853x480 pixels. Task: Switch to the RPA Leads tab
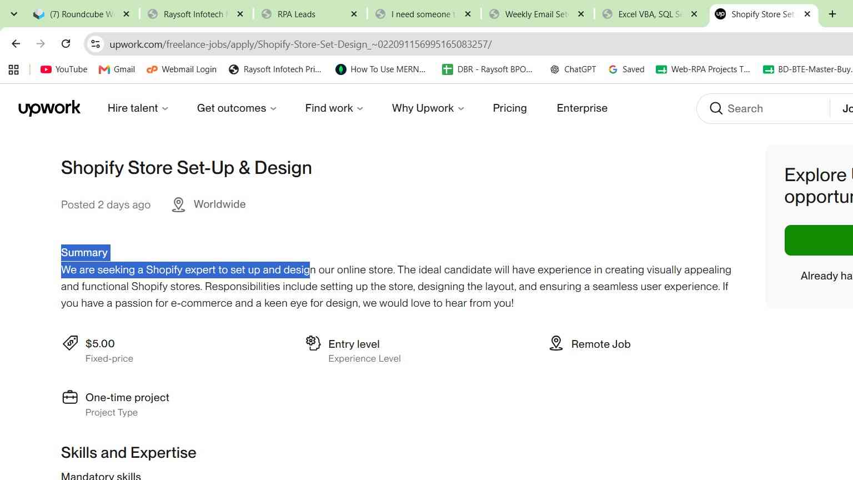pos(307,14)
